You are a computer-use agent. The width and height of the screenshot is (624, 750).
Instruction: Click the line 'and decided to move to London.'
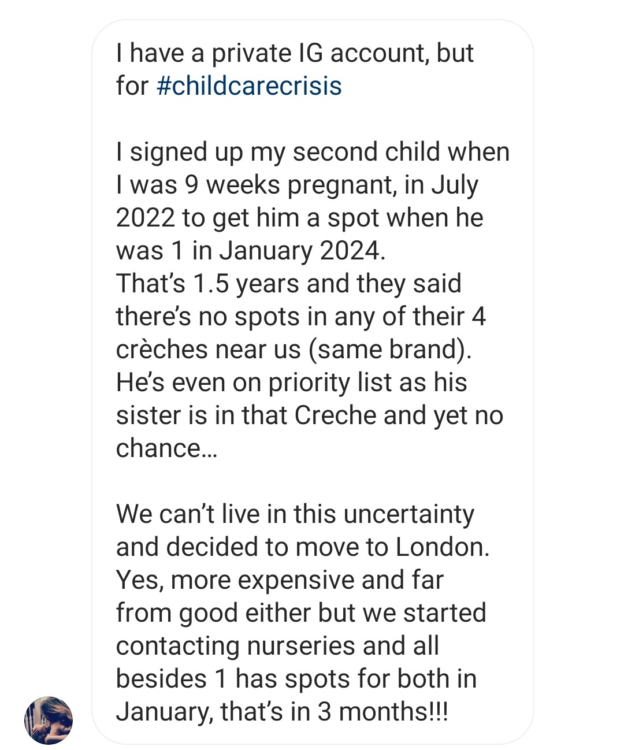(303, 547)
